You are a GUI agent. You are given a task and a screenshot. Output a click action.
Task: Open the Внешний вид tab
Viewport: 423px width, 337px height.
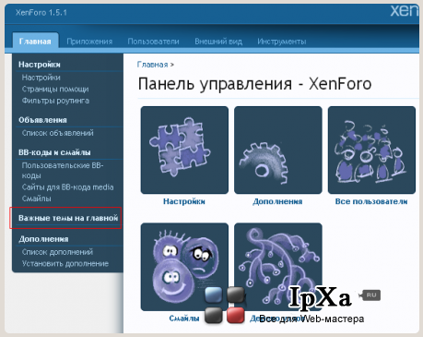[218, 42]
